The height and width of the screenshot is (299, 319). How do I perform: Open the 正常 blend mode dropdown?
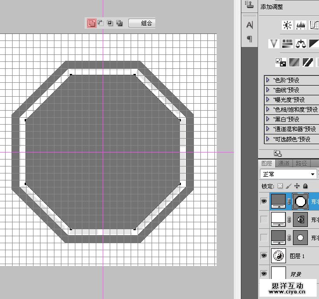click(288, 174)
